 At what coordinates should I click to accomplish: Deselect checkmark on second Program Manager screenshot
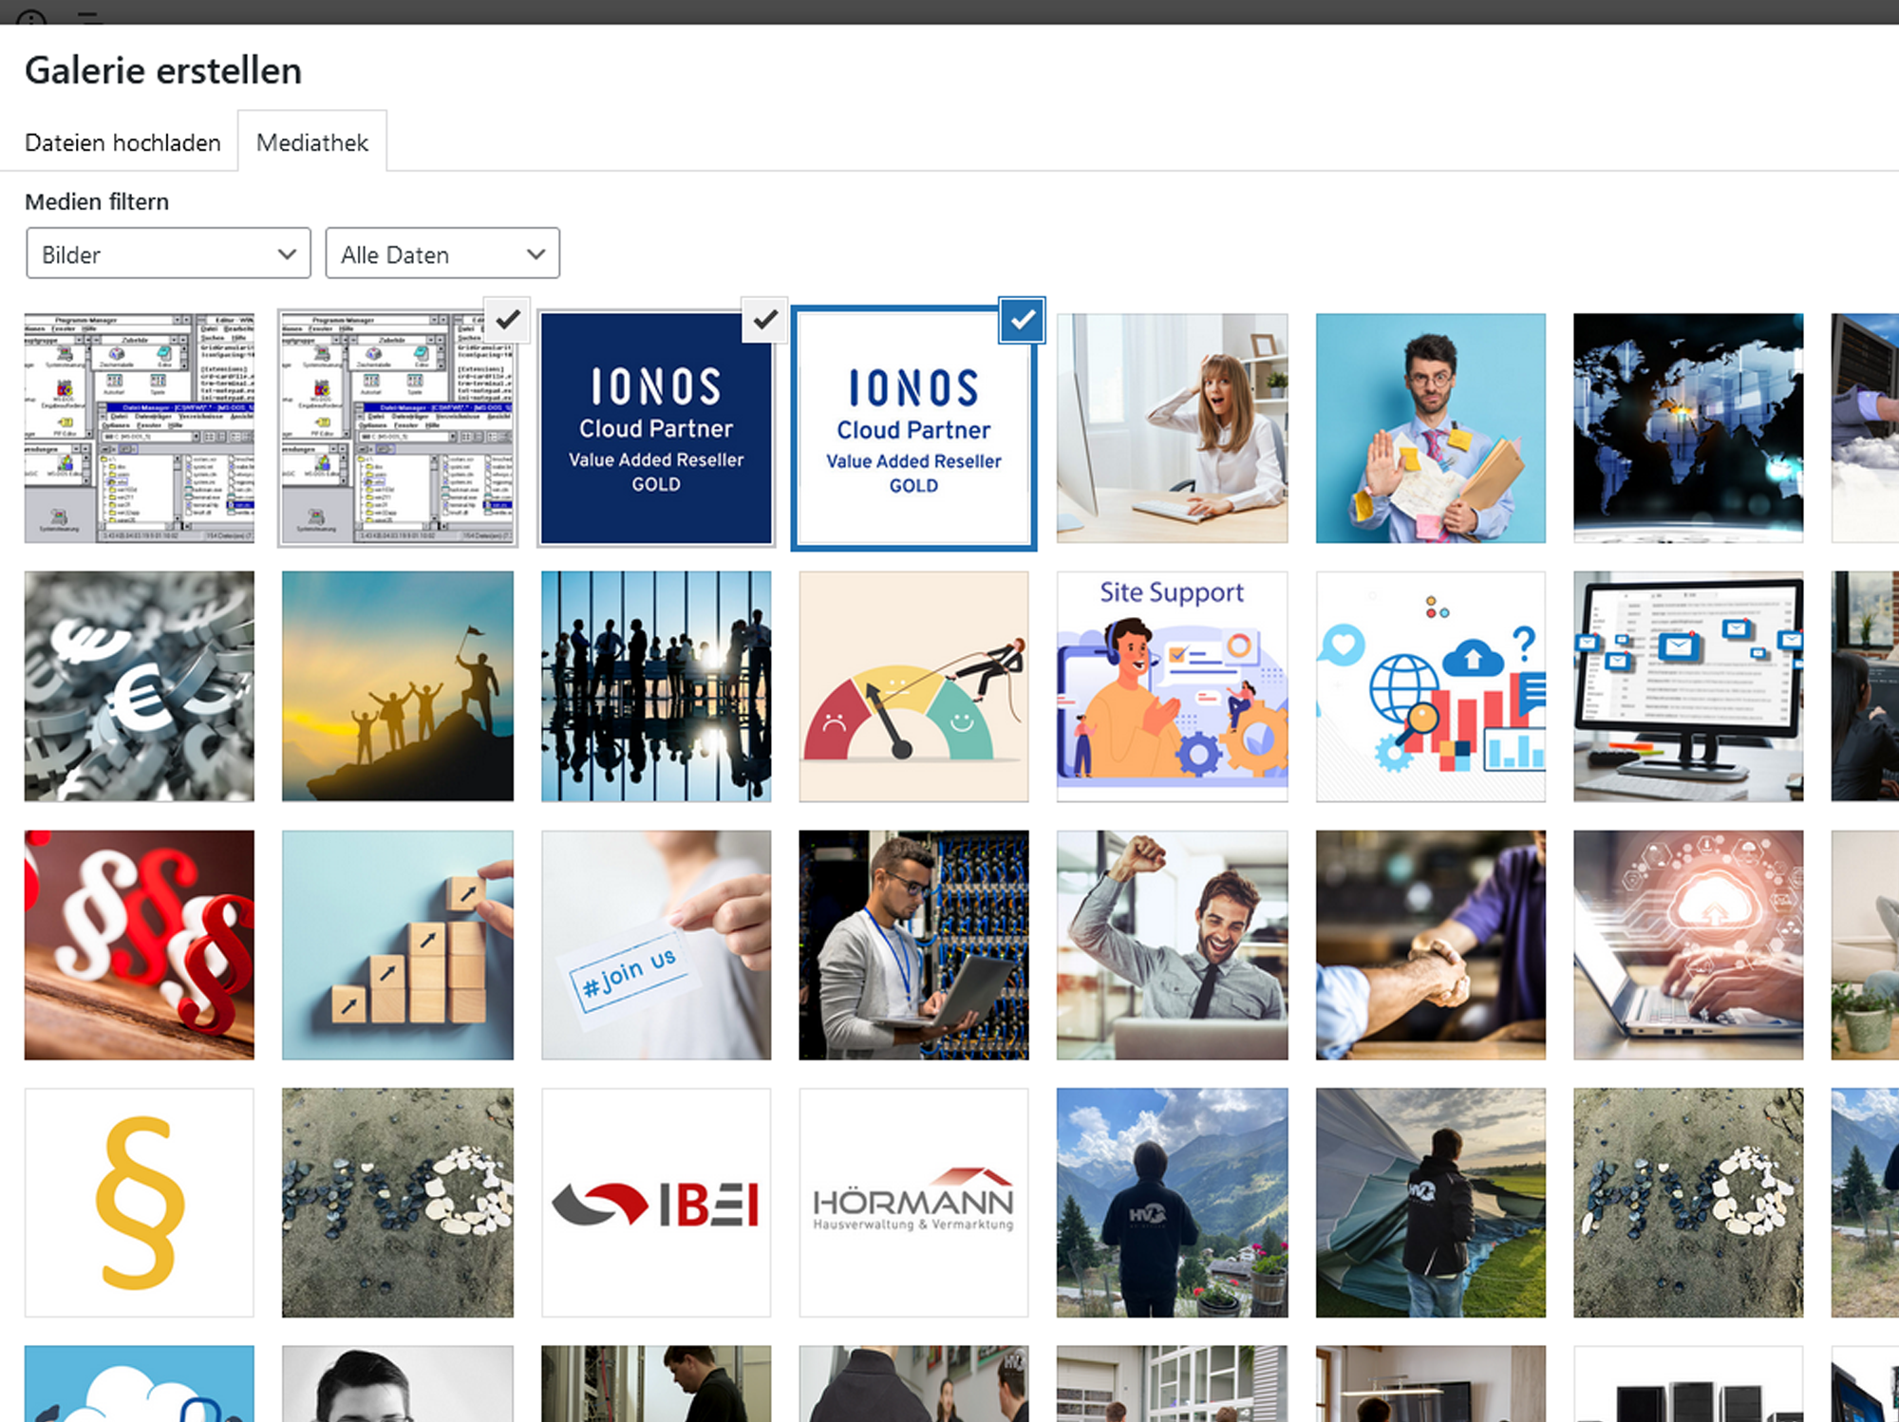click(x=507, y=320)
